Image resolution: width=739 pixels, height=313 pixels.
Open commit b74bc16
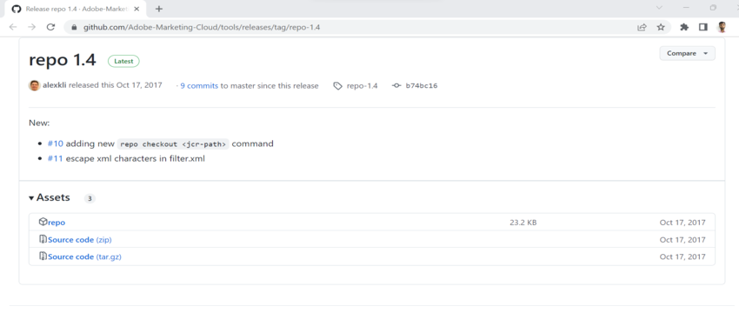[422, 86]
